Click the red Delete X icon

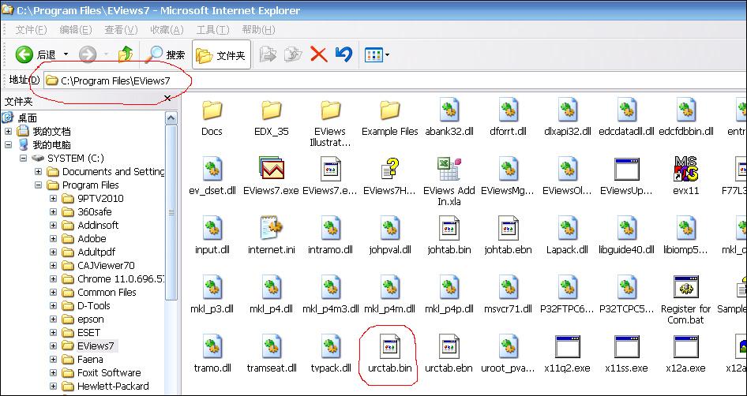[x=318, y=54]
